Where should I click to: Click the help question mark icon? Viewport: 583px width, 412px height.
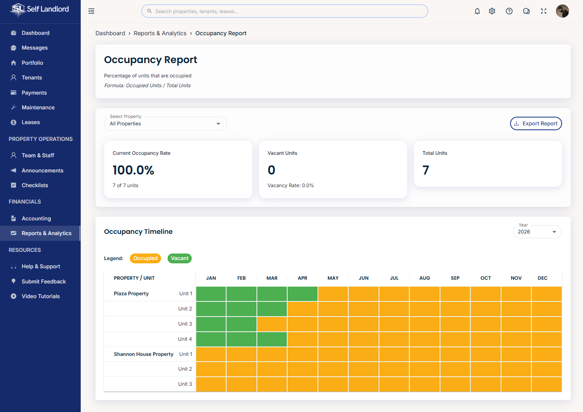pos(509,11)
